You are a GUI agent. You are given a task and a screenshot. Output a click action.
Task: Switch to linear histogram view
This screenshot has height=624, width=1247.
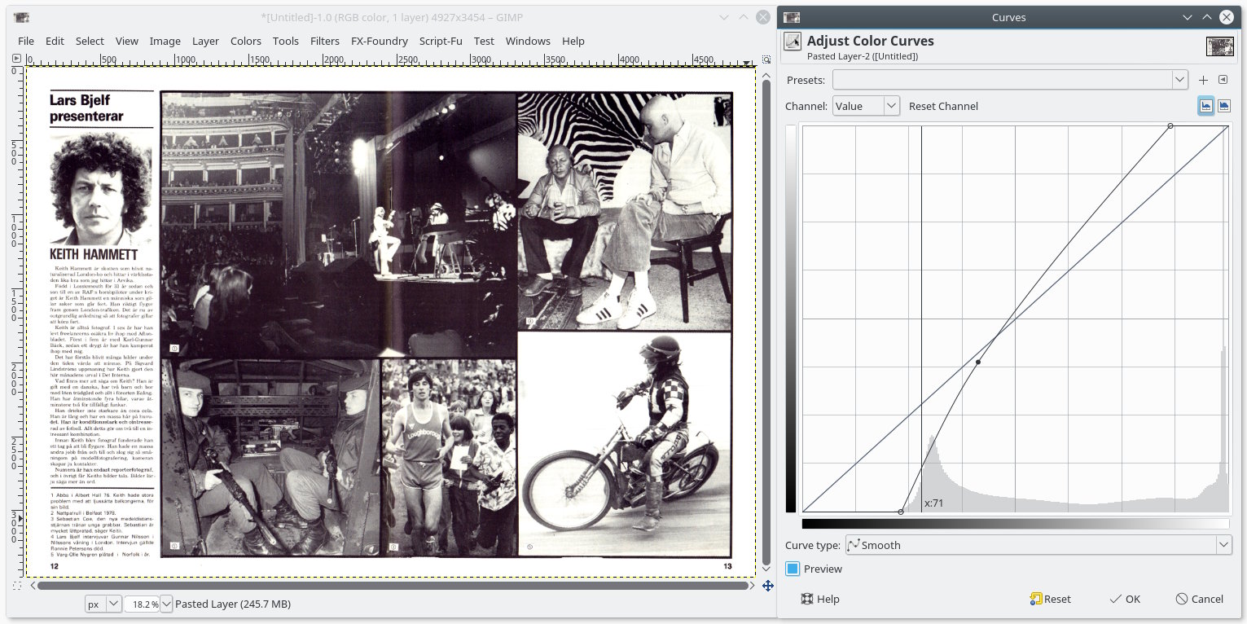(x=1205, y=106)
